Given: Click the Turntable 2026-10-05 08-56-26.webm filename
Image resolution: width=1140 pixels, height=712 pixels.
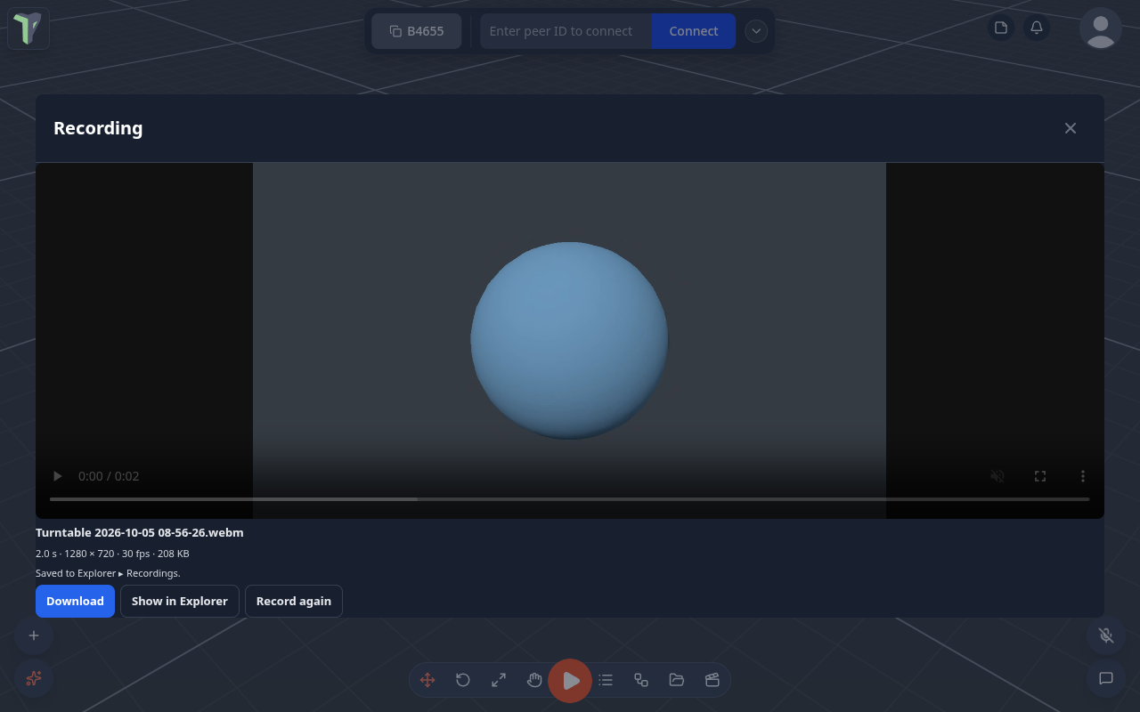Looking at the screenshot, I should point(140,532).
